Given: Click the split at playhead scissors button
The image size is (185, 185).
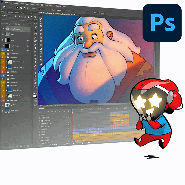Looking at the screenshot, I should click(x=64, y=111).
